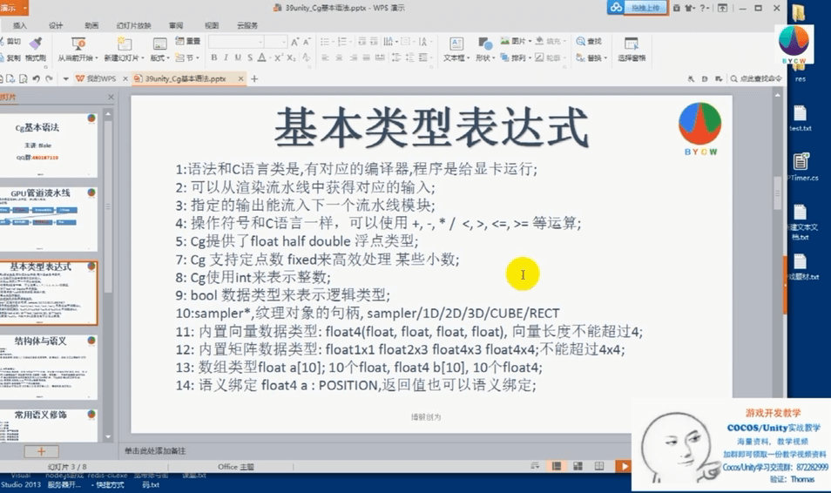This screenshot has height=493, width=831.
Task: Select the GPU管道流水线 slide thumbnail
Action: click(x=48, y=219)
